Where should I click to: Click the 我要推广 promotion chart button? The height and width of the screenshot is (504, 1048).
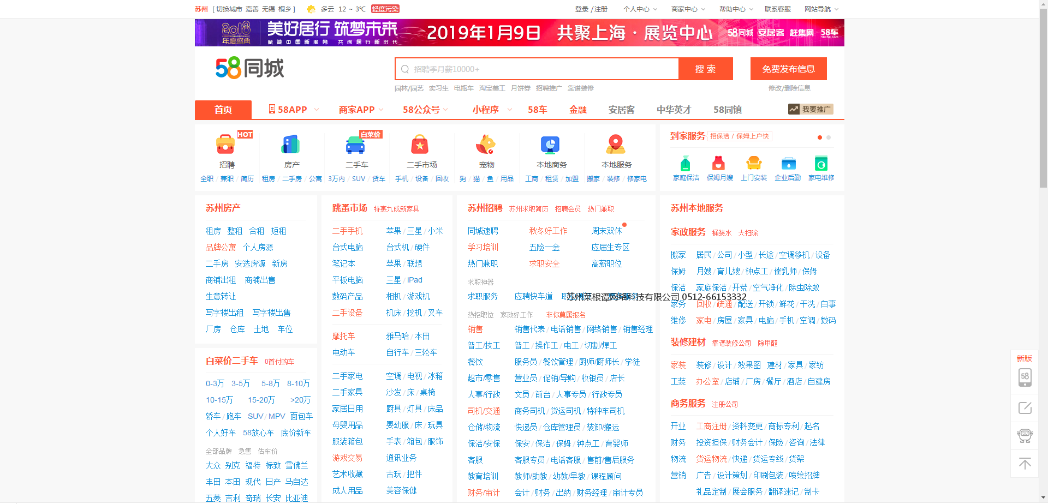(810, 109)
